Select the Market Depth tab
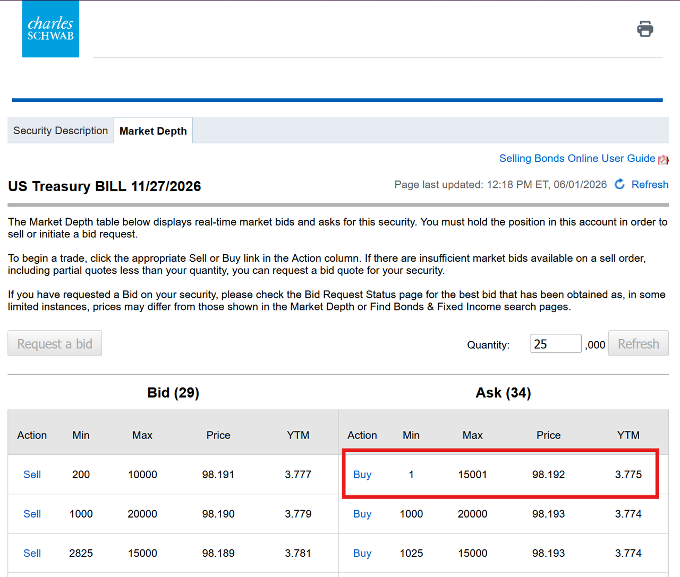 pyautogui.click(x=153, y=131)
